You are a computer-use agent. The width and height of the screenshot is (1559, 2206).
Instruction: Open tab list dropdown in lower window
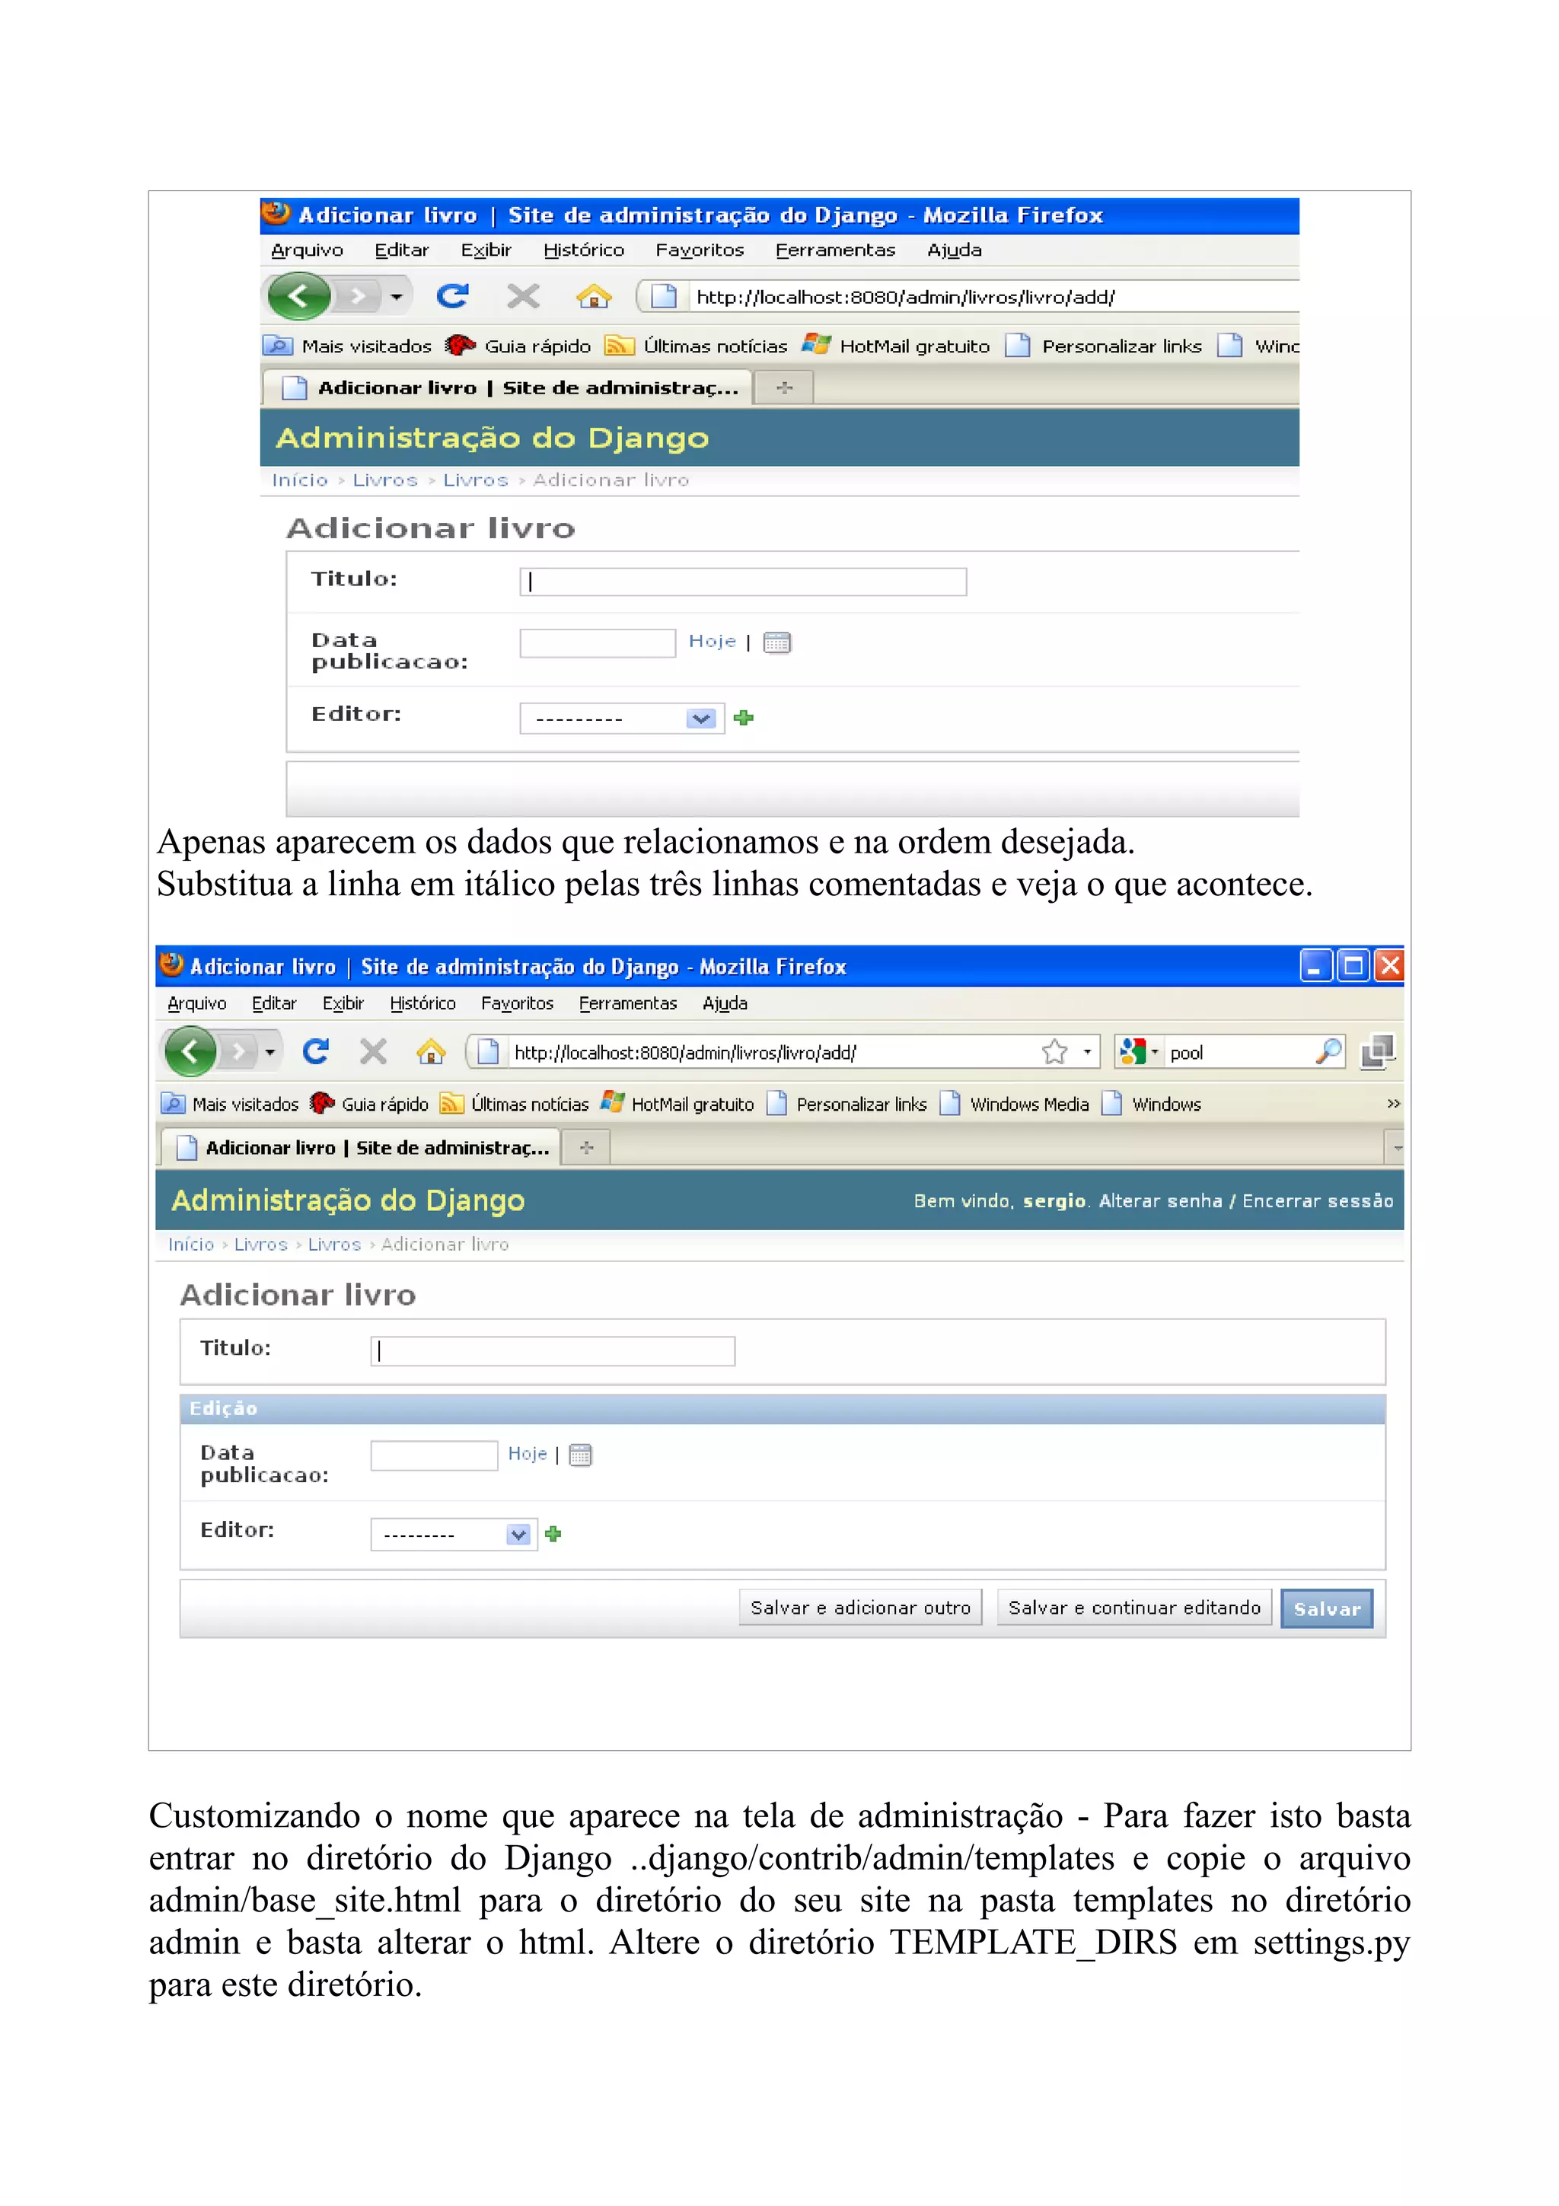coord(1395,1147)
